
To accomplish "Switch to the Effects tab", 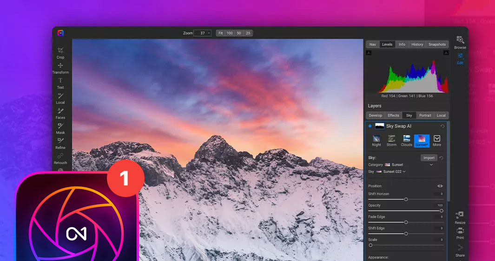I will 393,115.
